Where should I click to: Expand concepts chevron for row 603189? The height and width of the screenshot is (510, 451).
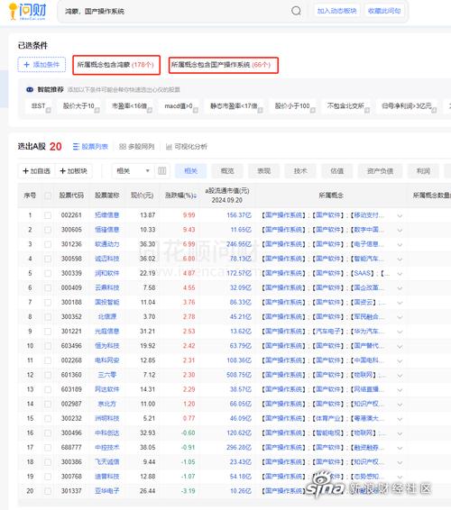(x=400, y=389)
